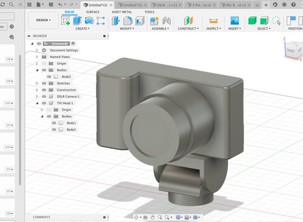Screen dimensions: 303x222
Task: Click the Fillet tool icon
Action: coord(128,21)
